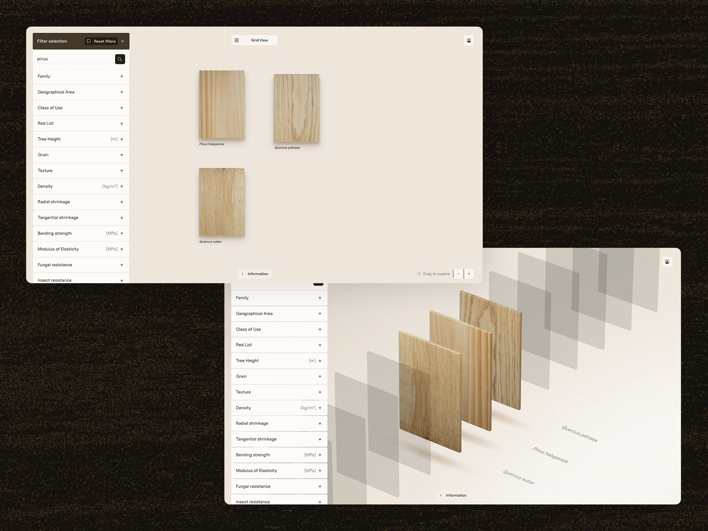Expand Geographical Area in bottom window
Image resolution: width=708 pixels, height=531 pixels.
pos(279,314)
